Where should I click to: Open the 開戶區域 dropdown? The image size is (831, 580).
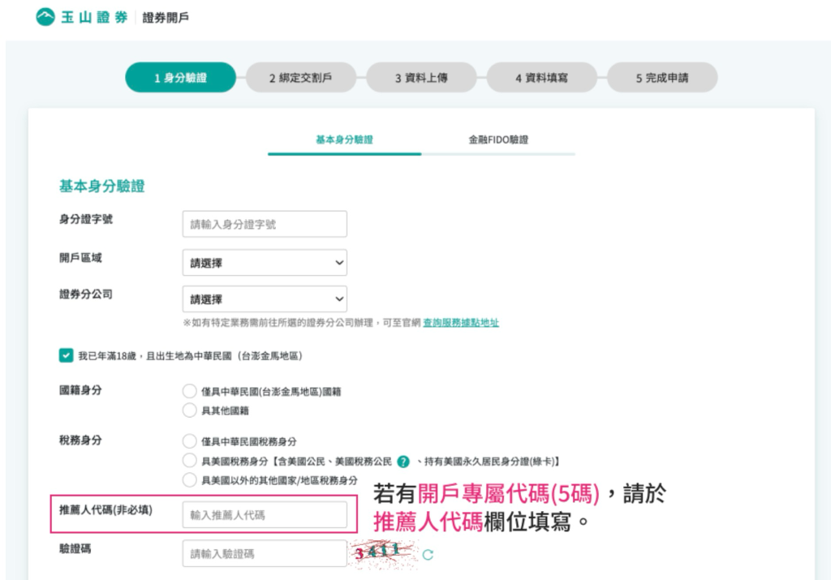pos(264,262)
